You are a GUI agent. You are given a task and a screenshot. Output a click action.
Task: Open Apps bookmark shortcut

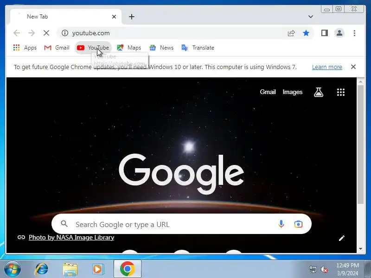click(25, 48)
